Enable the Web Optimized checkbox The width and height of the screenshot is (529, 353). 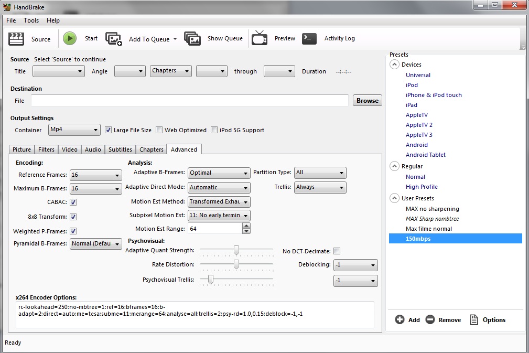pyautogui.click(x=159, y=130)
